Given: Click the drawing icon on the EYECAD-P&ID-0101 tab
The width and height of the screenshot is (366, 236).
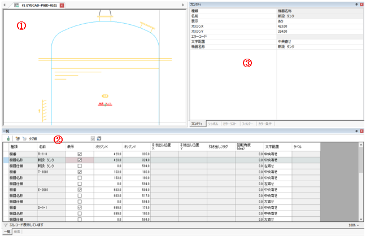Looking at the screenshot, I should [x=16, y=5].
